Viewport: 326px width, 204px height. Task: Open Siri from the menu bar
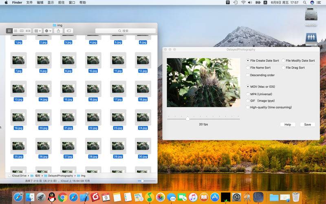pos(312,2)
